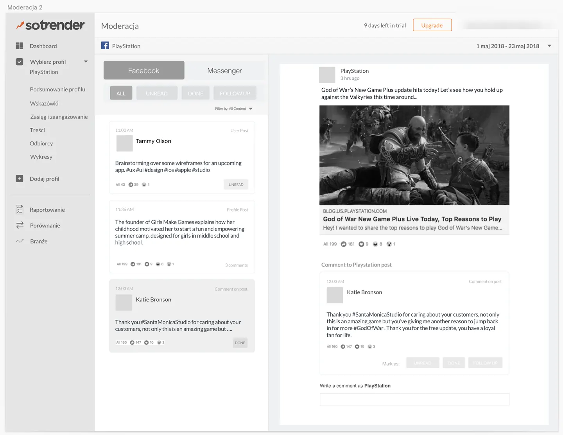Click the Facebook logo beside PlayStation
This screenshot has height=435, width=563.
click(x=105, y=45)
